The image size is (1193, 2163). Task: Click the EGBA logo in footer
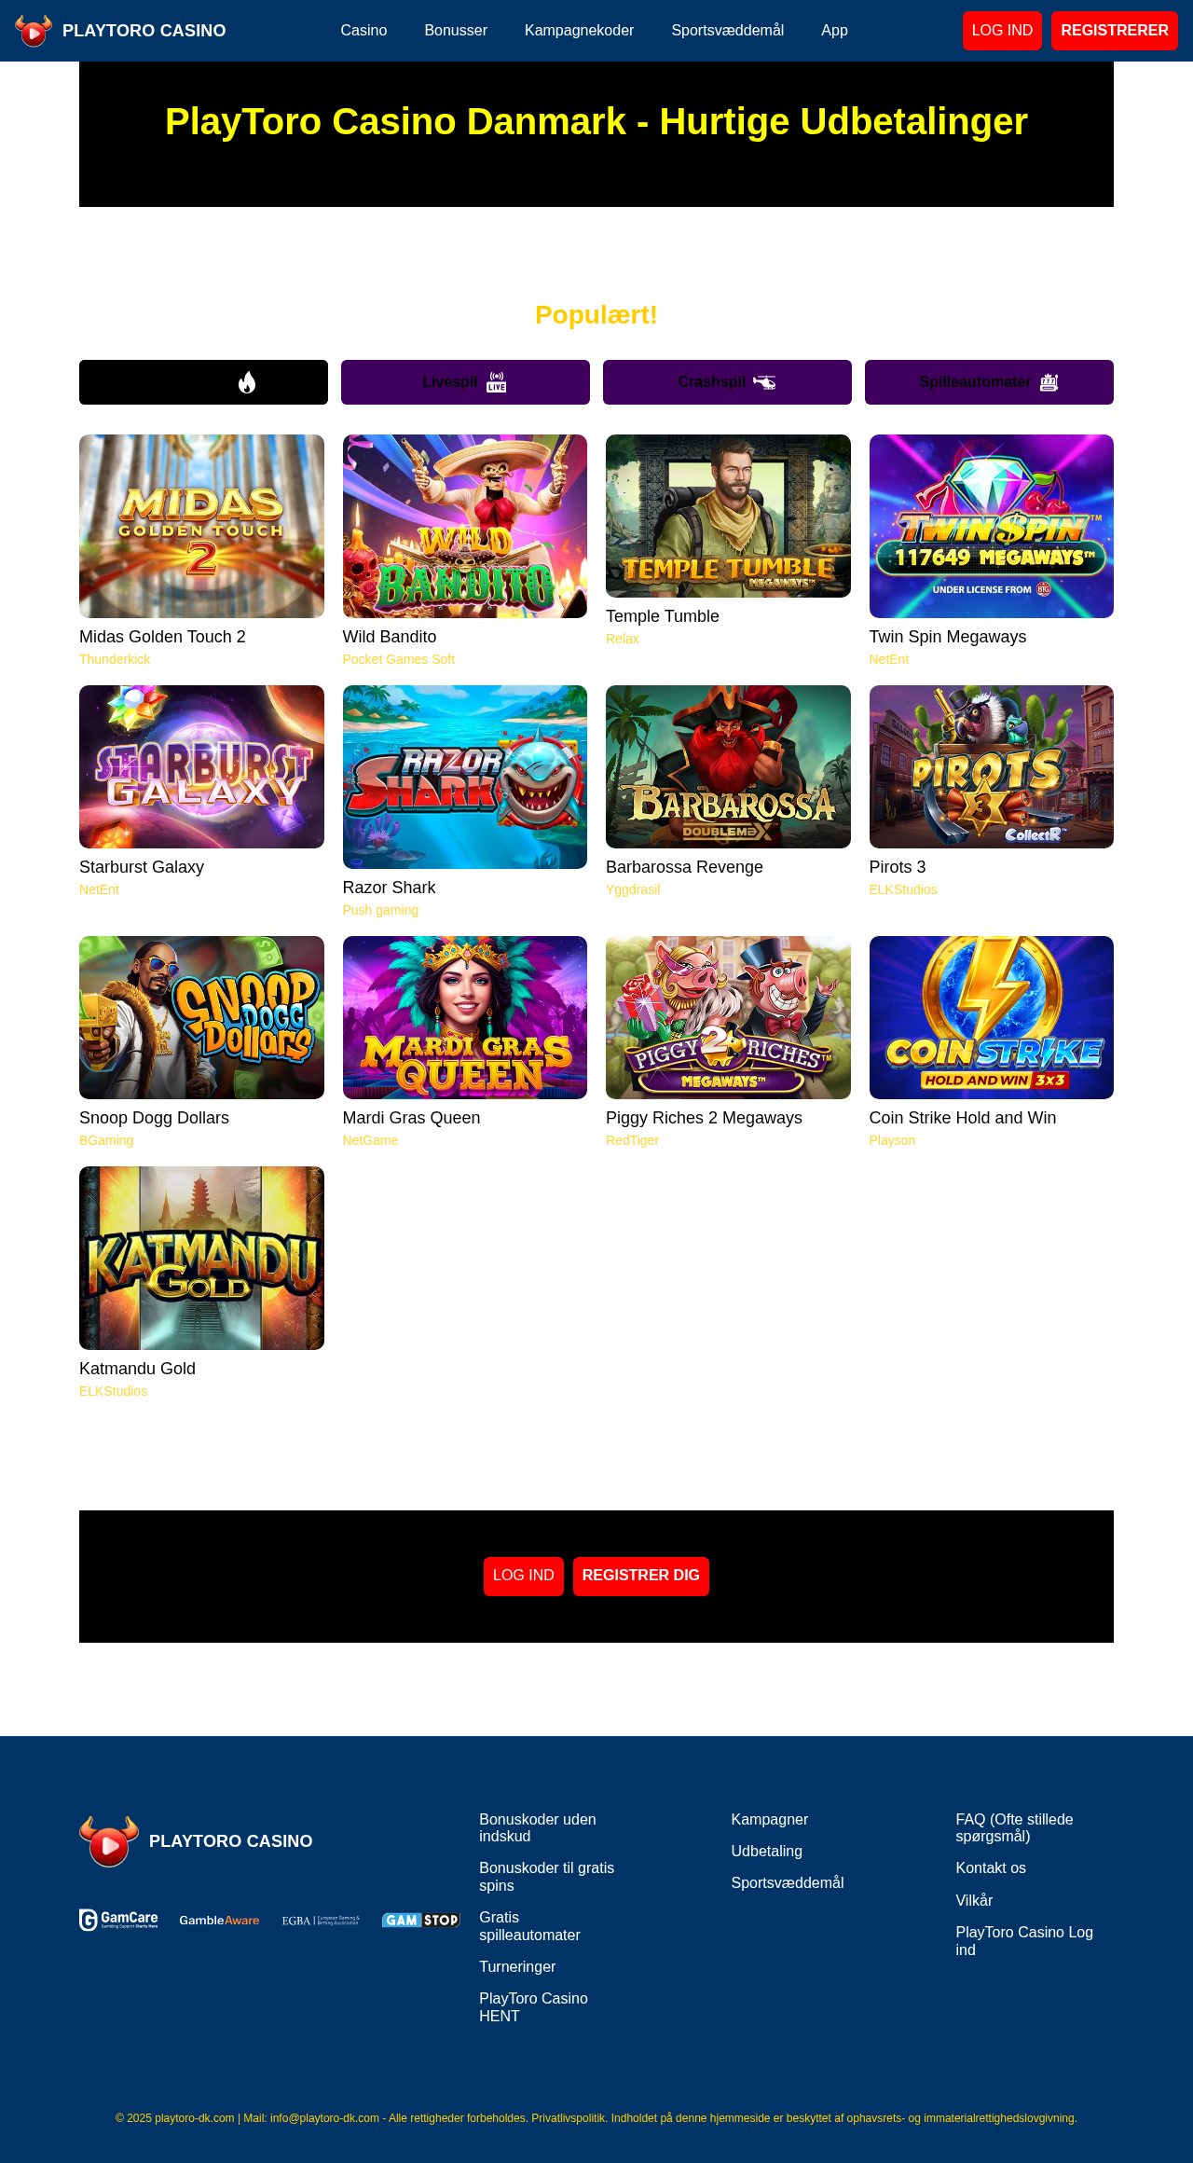pos(321,1920)
